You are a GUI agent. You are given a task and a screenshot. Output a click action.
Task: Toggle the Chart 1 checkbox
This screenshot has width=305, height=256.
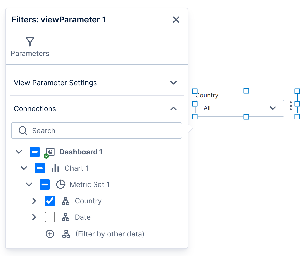(40, 168)
